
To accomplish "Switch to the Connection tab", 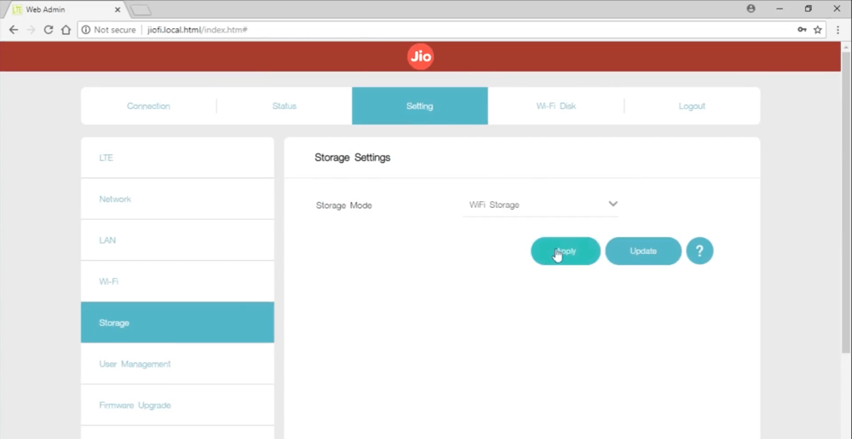I will (x=148, y=106).
